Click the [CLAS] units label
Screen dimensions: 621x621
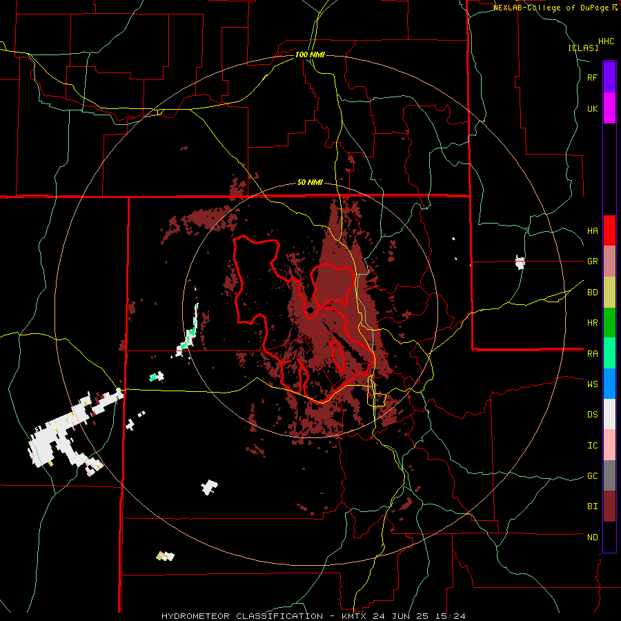(x=583, y=48)
